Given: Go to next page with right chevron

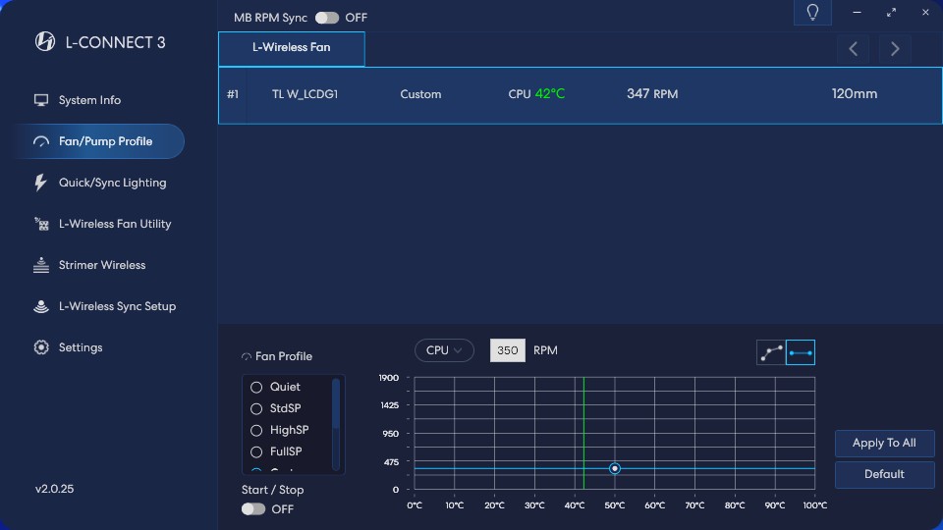Looking at the screenshot, I should [894, 49].
